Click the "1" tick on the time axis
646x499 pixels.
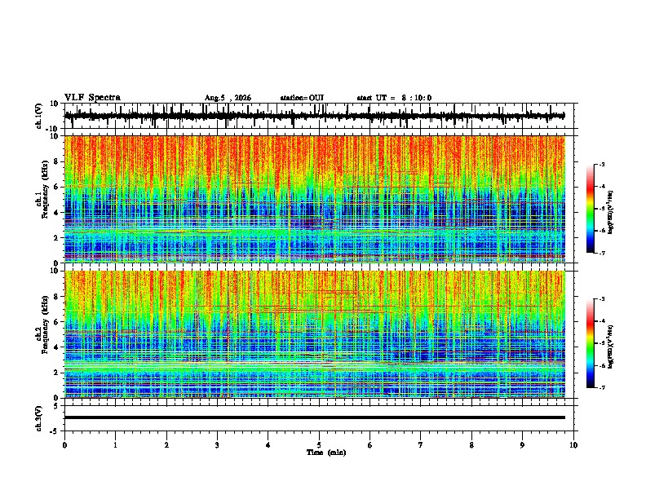tap(115, 445)
